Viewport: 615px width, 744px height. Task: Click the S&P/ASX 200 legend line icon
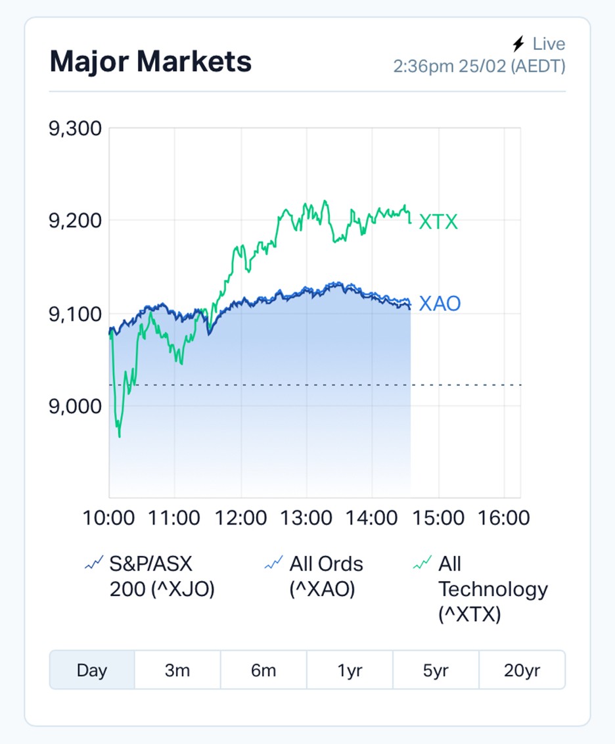click(x=94, y=563)
